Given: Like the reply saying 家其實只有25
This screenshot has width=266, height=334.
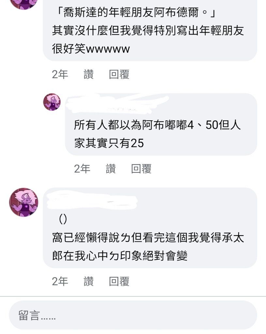Looking at the screenshot, I should 111,169.
